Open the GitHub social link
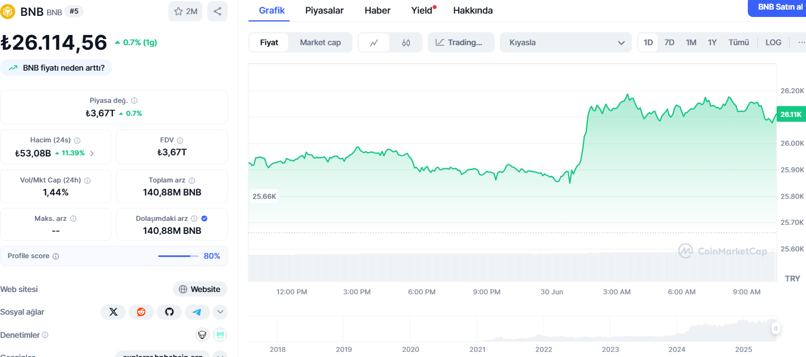The image size is (806, 357). [x=169, y=312]
